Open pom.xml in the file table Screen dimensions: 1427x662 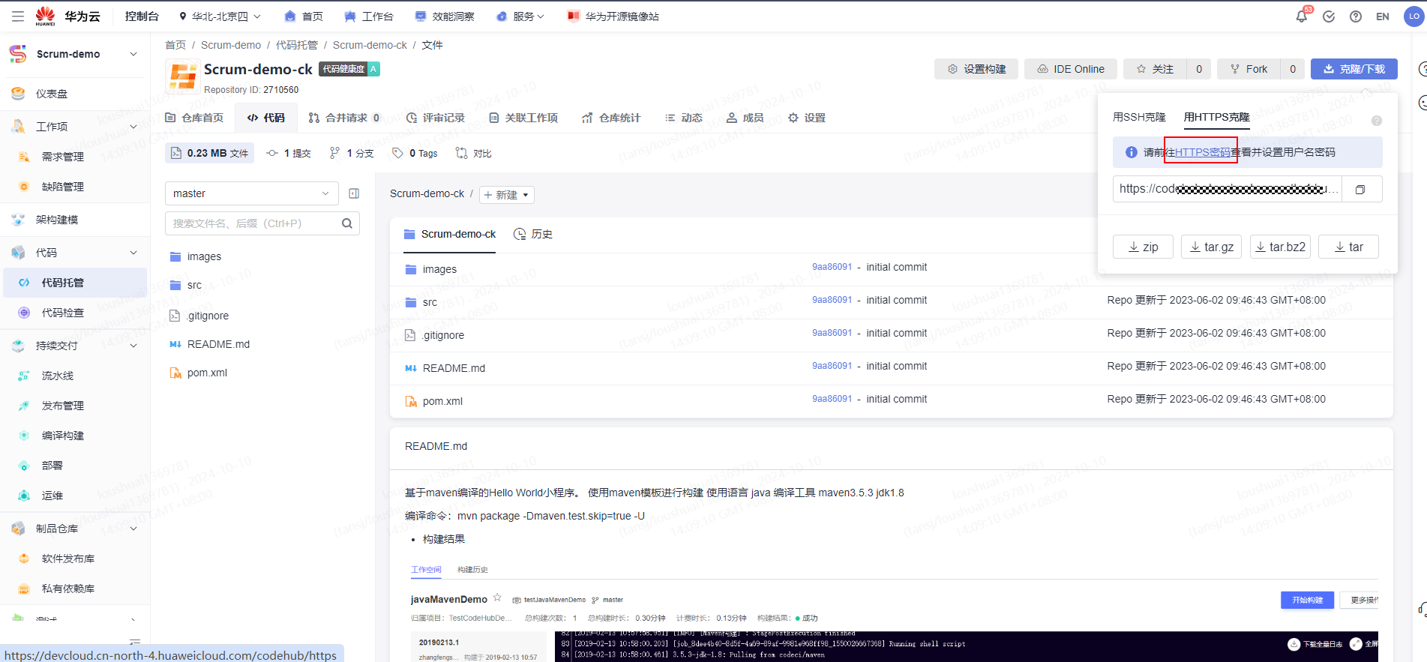click(442, 401)
